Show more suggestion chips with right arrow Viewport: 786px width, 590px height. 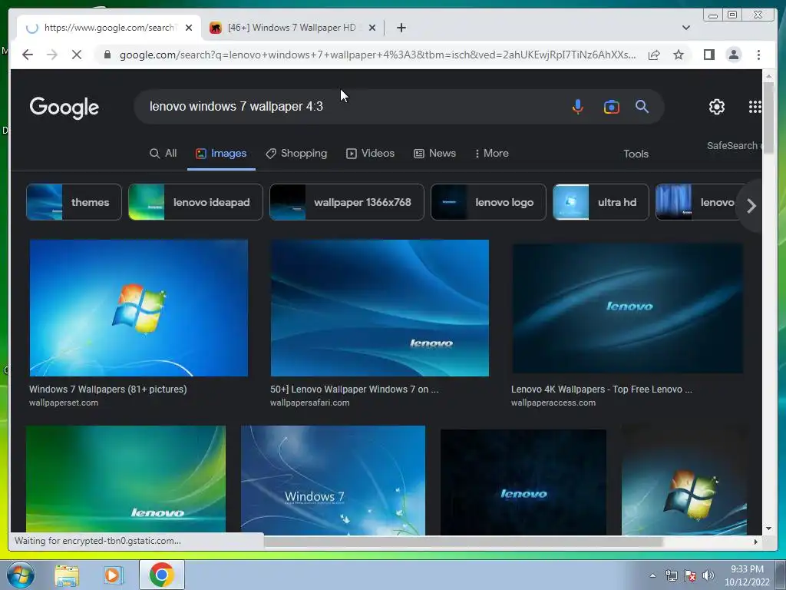coord(751,206)
